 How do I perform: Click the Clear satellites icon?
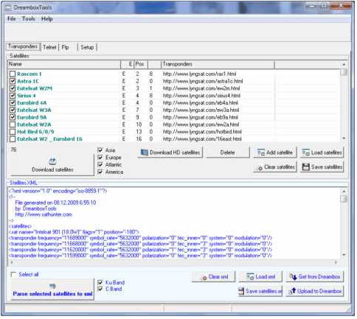point(260,168)
